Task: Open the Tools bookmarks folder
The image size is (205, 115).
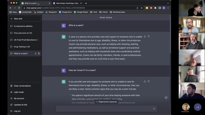Action: pyautogui.click(x=94, y=12)
